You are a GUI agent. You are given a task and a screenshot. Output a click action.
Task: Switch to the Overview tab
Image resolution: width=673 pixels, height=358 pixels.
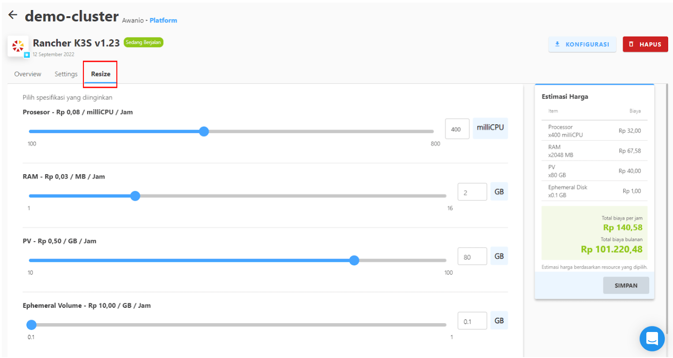28,74
